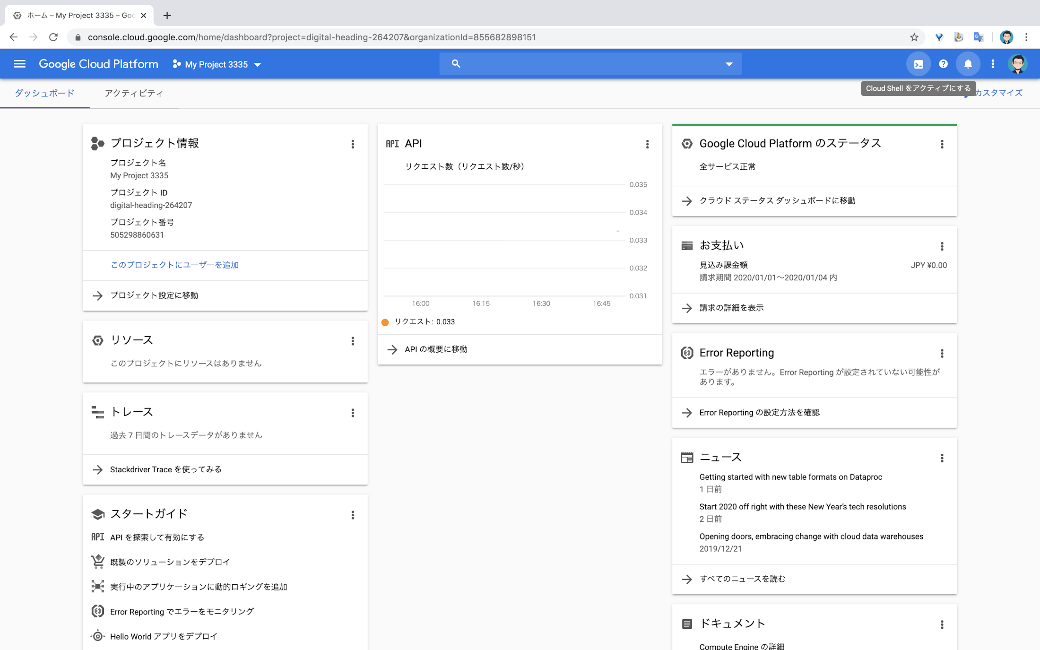Click the 全サービス正常 status text

pos(727,166)
